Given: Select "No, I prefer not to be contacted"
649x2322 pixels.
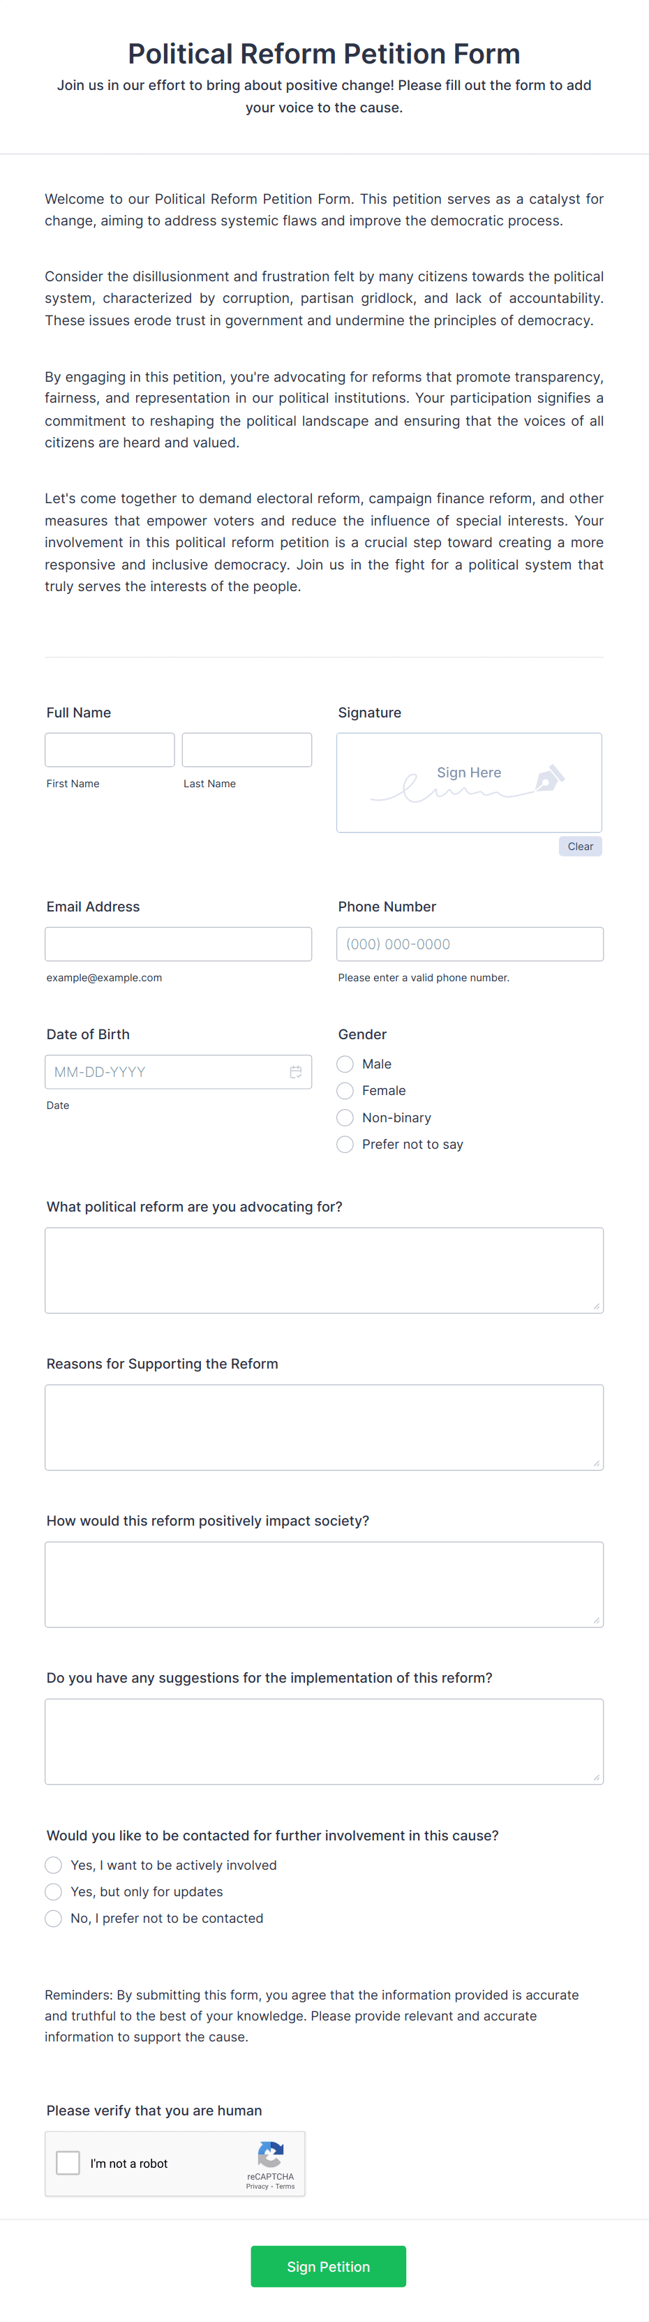Looking at the screenshot, I should [x=53, y=1918].
